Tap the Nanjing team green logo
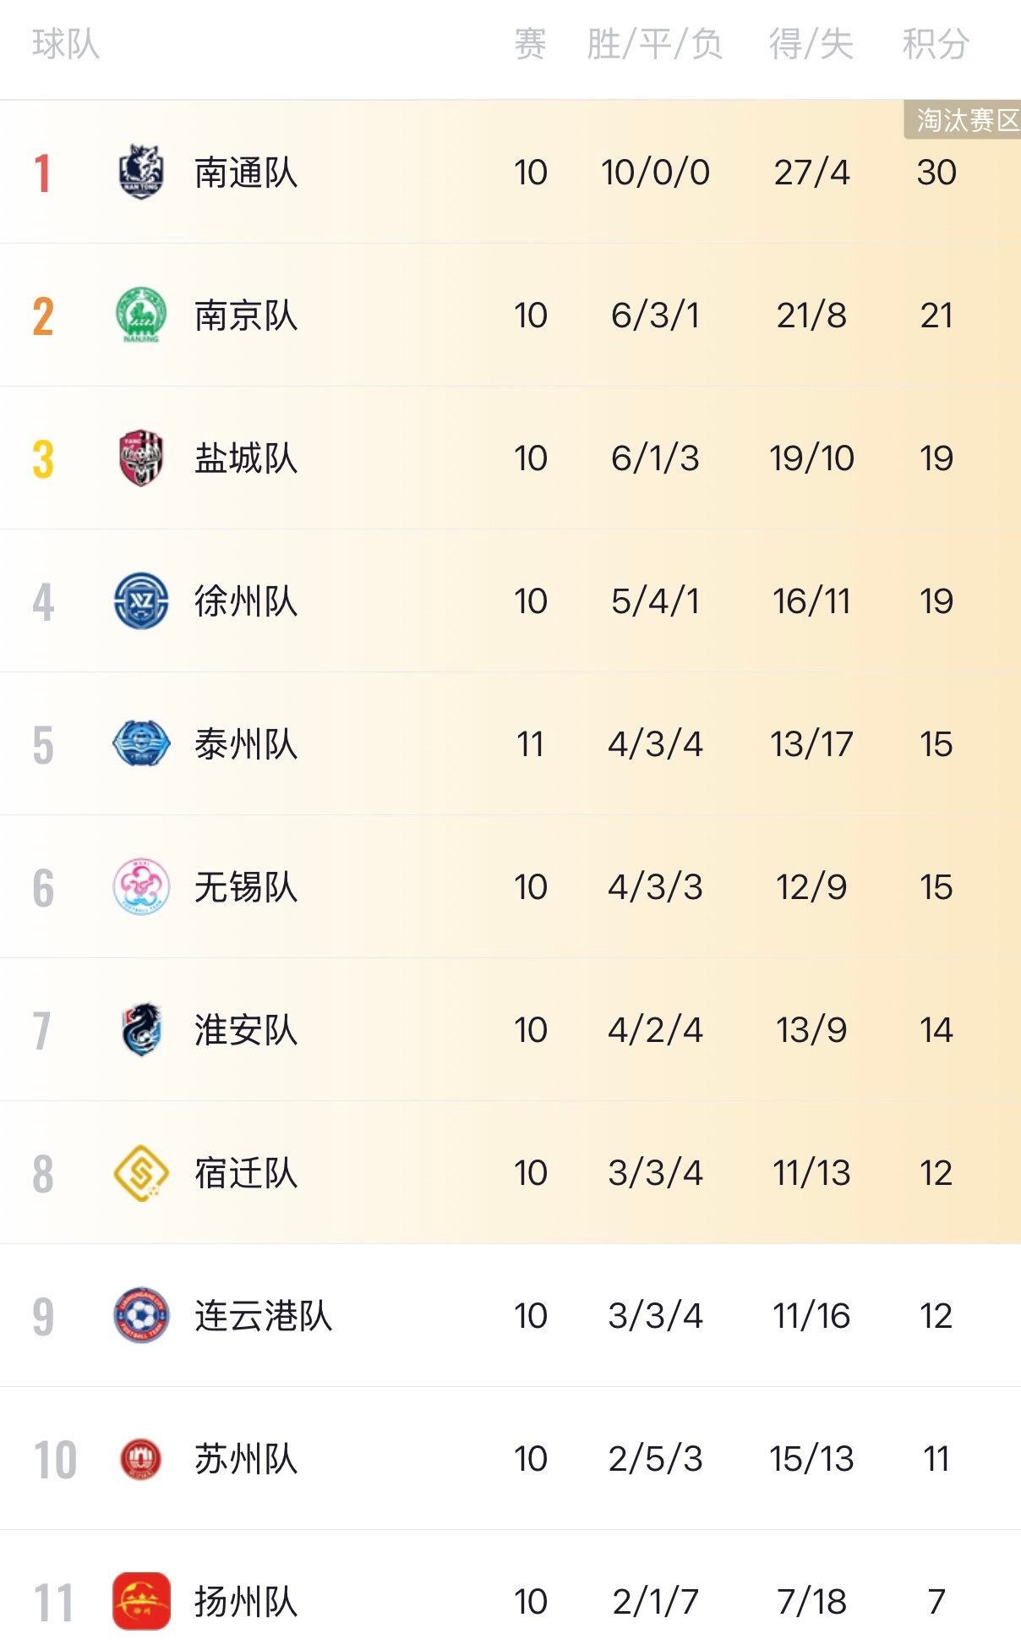The width and height of the screenshot is (1021, 1645). [141, 315]
